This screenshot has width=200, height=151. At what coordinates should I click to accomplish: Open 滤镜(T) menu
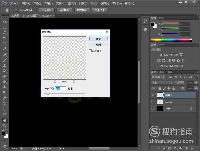(x=83, y=3)
